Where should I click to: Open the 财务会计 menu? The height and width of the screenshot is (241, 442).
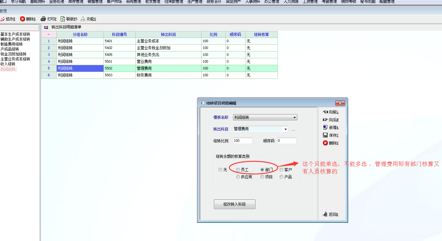[214, 2]
